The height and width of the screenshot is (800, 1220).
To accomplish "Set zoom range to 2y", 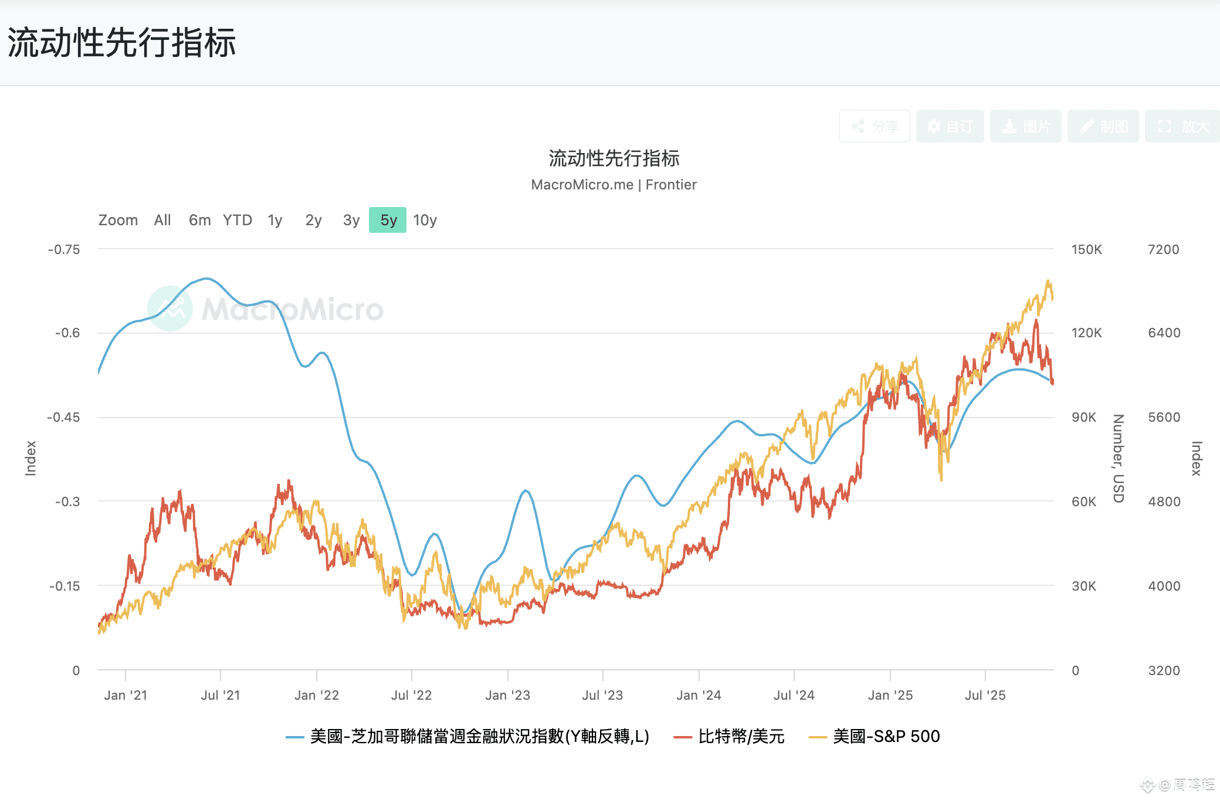I will click(313, 220).
